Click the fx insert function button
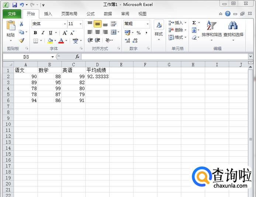Image resolution: width=256 pixels, height=197 pixels. (x=77, y=57)
